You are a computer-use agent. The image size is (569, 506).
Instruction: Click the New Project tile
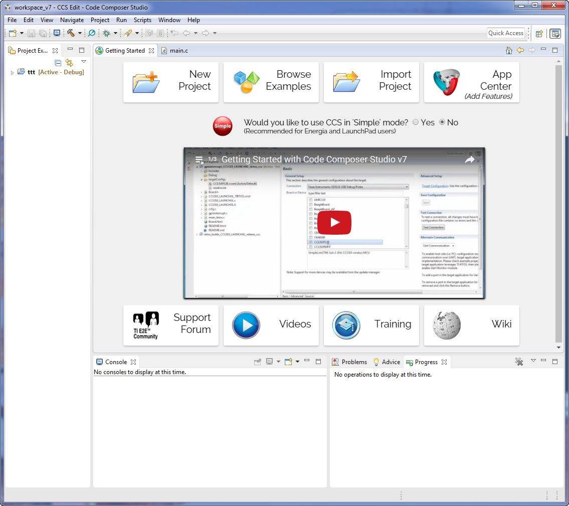tap(171, 82)
